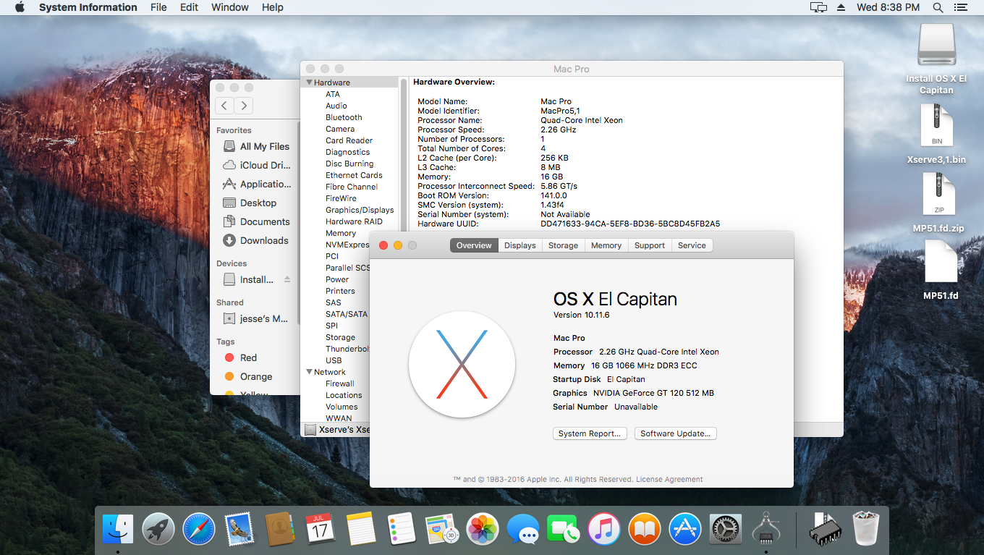984x555 pixels.
Task: Open the Edit menu
Action: pos(189,7)
